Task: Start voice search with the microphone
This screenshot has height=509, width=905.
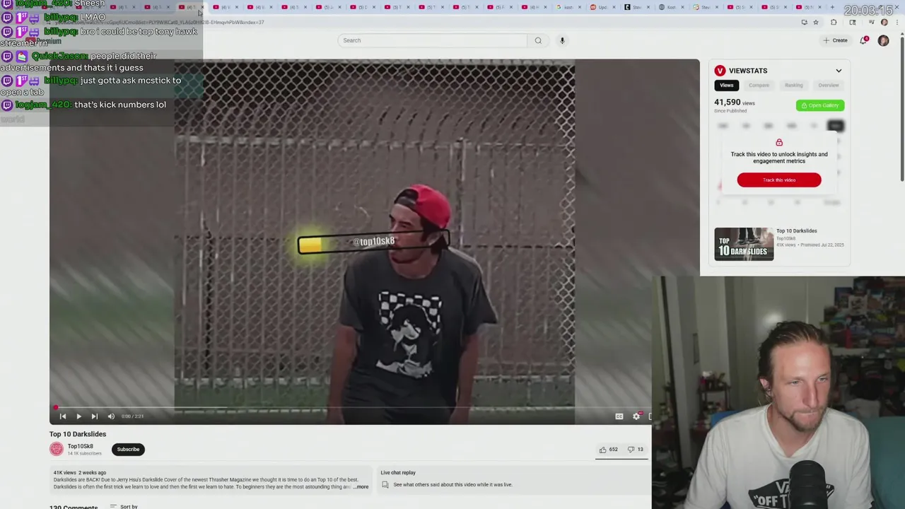Action: click(562, 40)
